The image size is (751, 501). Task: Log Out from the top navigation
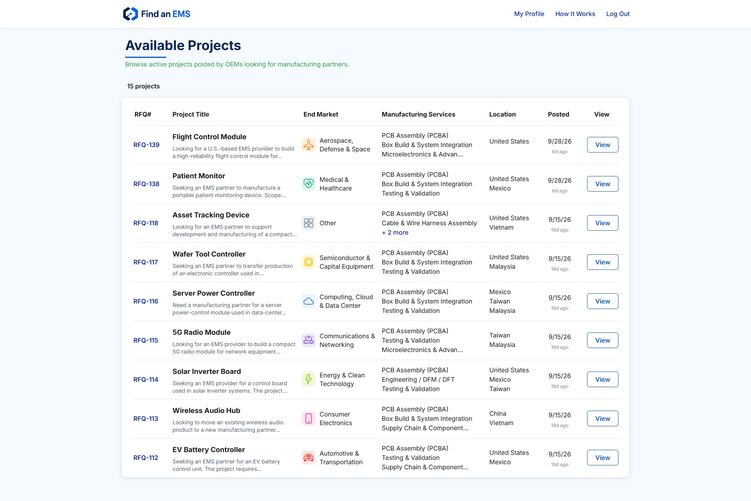(x=618, y=14)
